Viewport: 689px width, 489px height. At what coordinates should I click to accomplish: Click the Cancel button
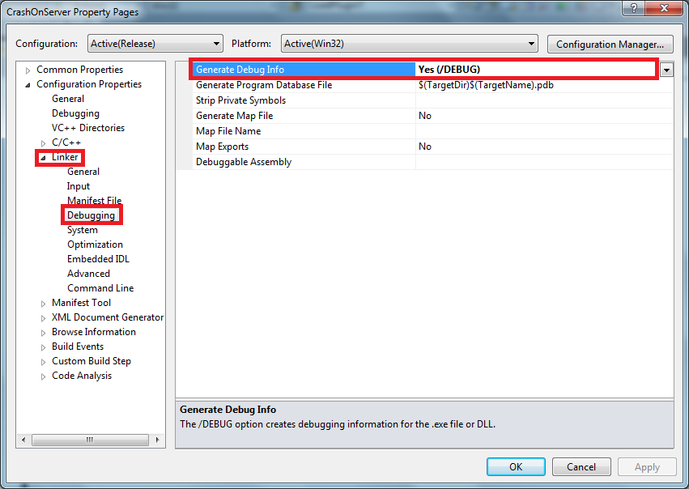tap(581, 467)
